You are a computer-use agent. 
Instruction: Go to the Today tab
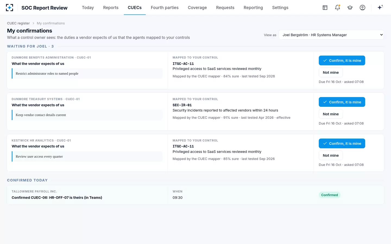tap(88, 8)
